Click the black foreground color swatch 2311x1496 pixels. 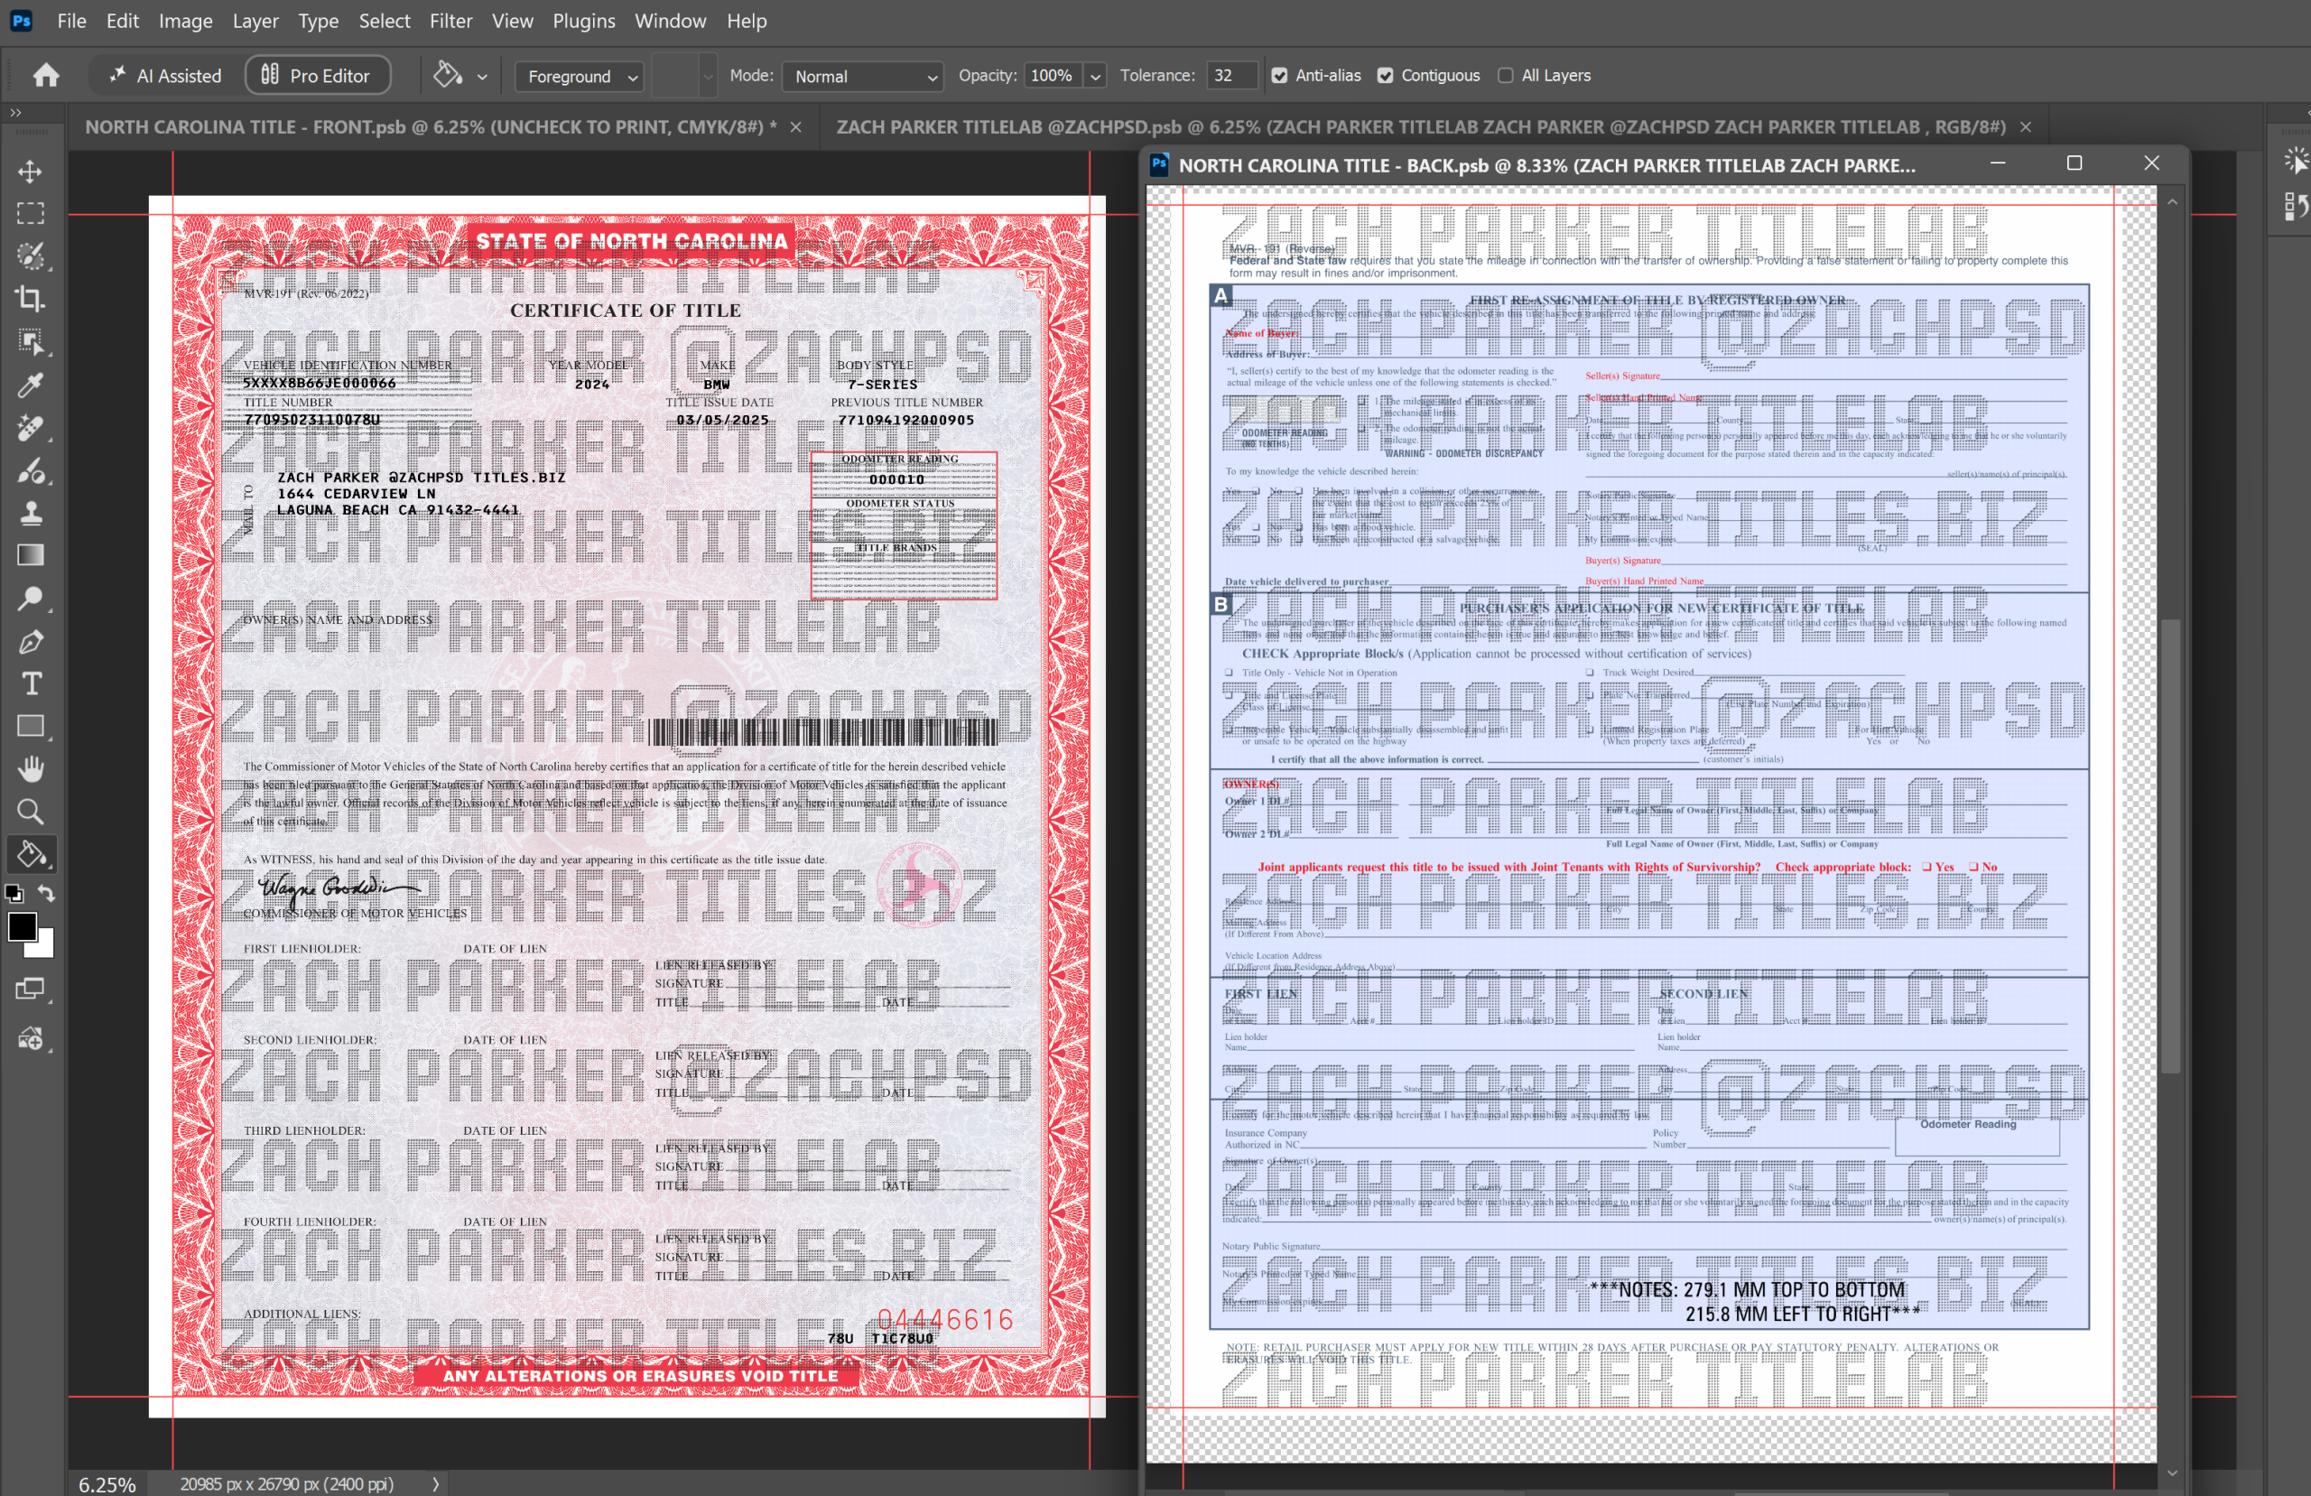[20, 925]
